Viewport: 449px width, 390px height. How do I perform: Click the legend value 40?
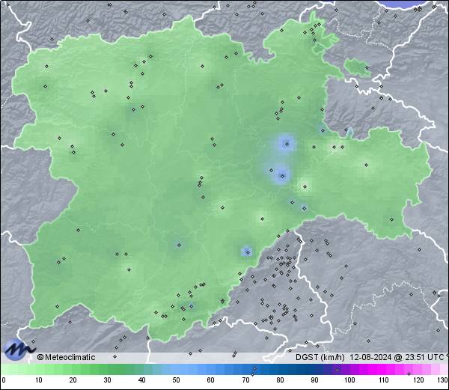point(142,380)
